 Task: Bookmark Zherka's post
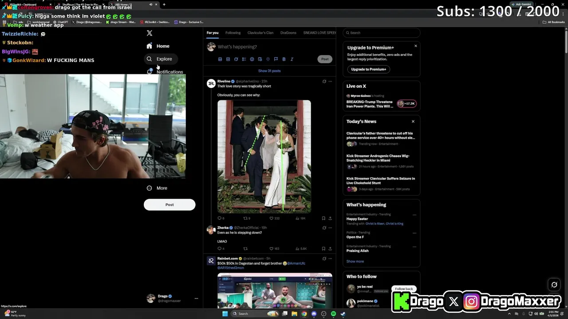point(323,249)
